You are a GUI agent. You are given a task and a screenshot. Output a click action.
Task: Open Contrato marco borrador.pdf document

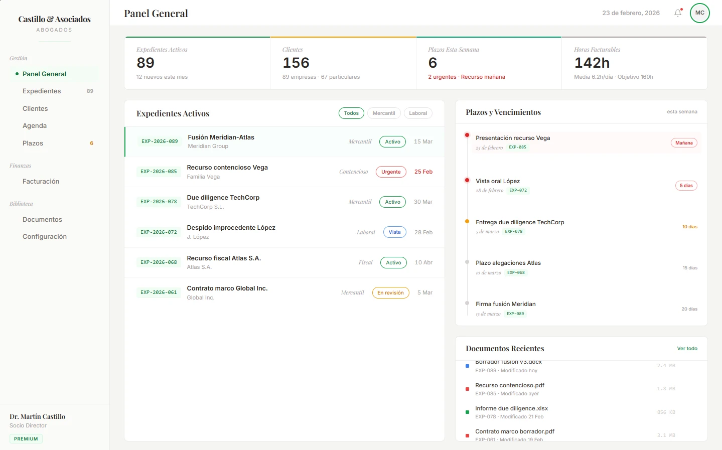pos(581,434)
